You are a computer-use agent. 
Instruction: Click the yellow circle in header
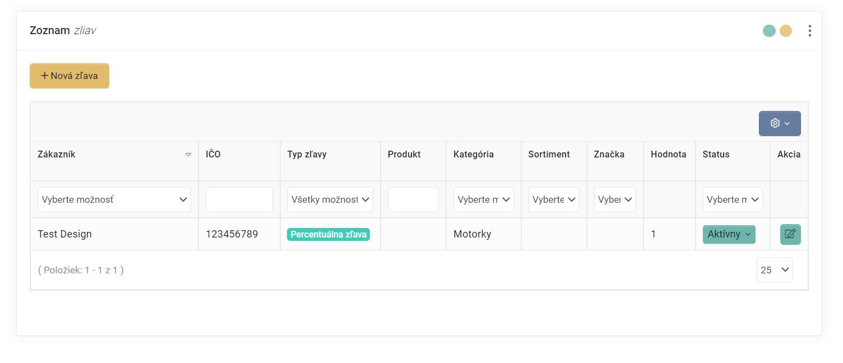point(786,31)
